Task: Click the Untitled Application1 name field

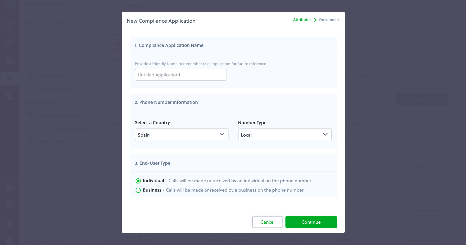Action: pyautogui.click(x=181, y=75)
